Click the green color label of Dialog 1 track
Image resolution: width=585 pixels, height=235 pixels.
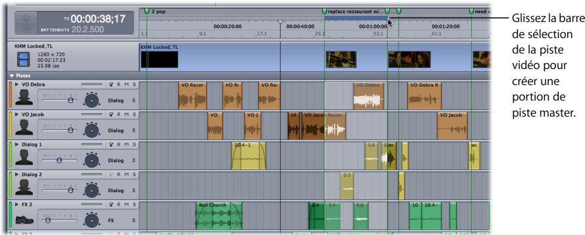coord(11,155)
